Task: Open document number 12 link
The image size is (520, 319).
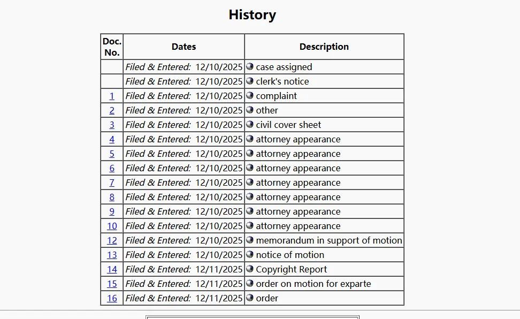Action: click(x=112, y=241)
